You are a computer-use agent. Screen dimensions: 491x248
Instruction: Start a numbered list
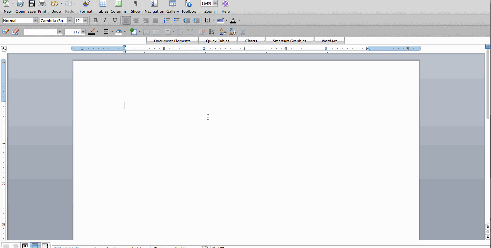point(167,21)
